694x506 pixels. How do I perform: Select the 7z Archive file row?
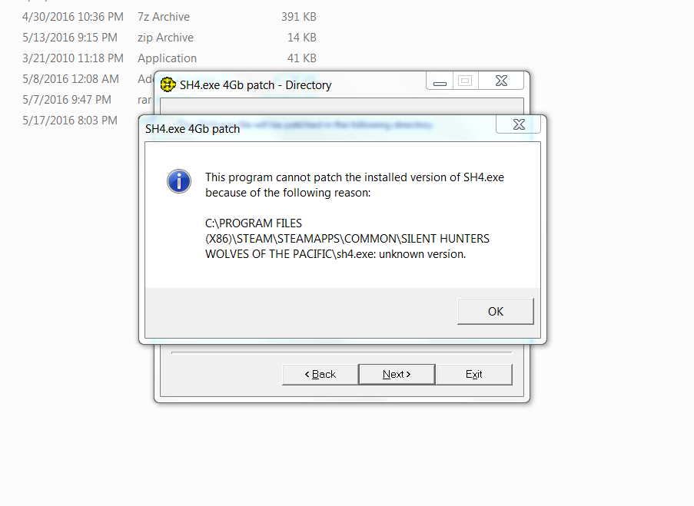click(169, 17)
